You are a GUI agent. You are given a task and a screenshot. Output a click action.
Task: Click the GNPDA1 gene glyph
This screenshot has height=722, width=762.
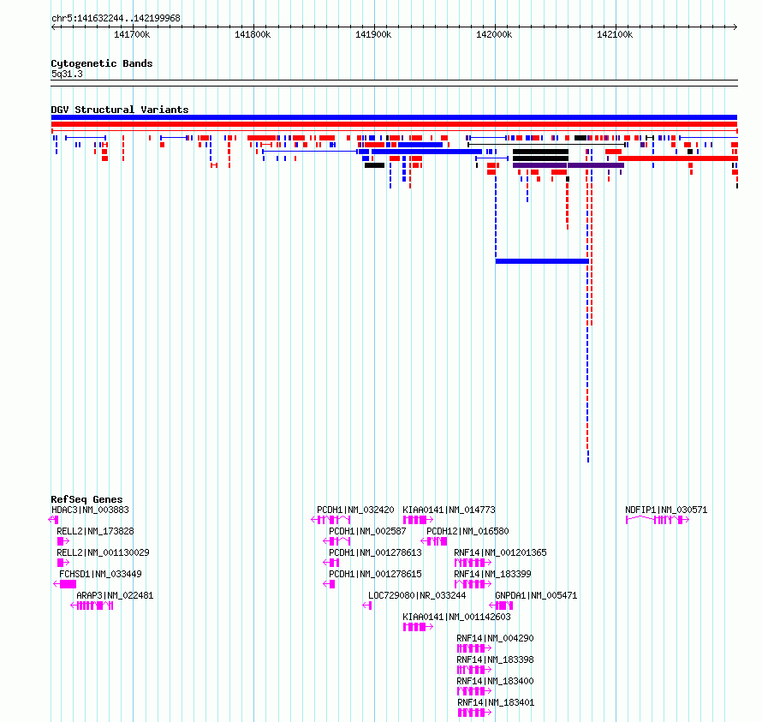click(x=501, y=606)
